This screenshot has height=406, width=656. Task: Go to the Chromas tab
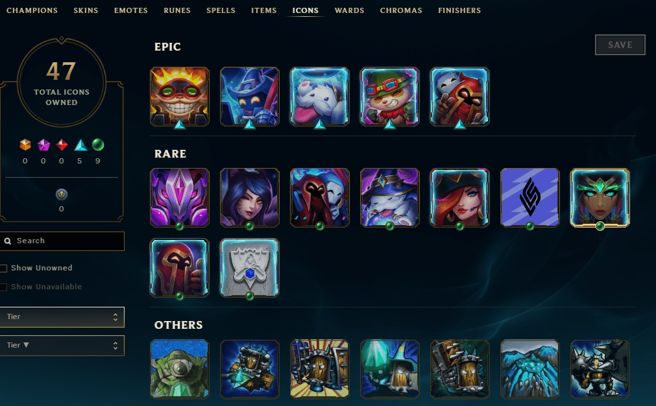(x=401, y=10)
